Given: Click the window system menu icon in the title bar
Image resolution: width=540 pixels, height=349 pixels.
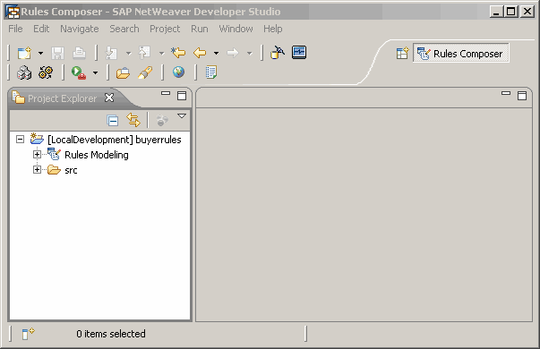Looking at the screenshot, I should [x=13, y=12].
